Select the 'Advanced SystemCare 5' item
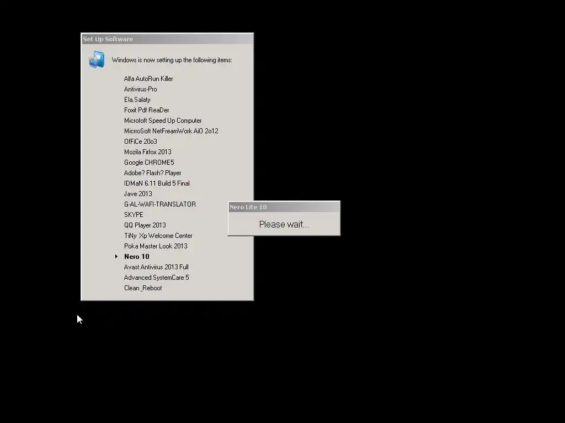This screenshot has height=423, width=565. pos(156,278)
